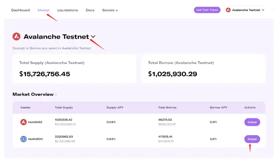Click the Total Supply column header
275x163 pixels.
coord(64,107)
